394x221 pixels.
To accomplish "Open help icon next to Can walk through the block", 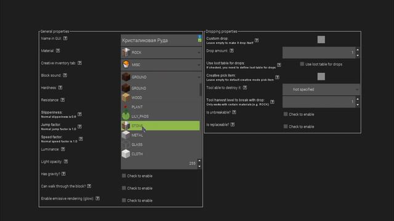I will tap(89, 186).
